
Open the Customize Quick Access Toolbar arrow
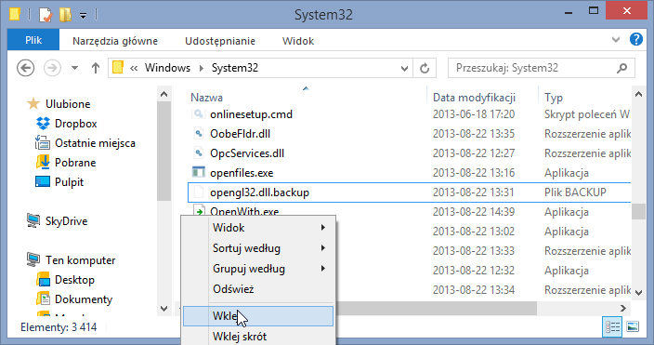pos(83,16)
